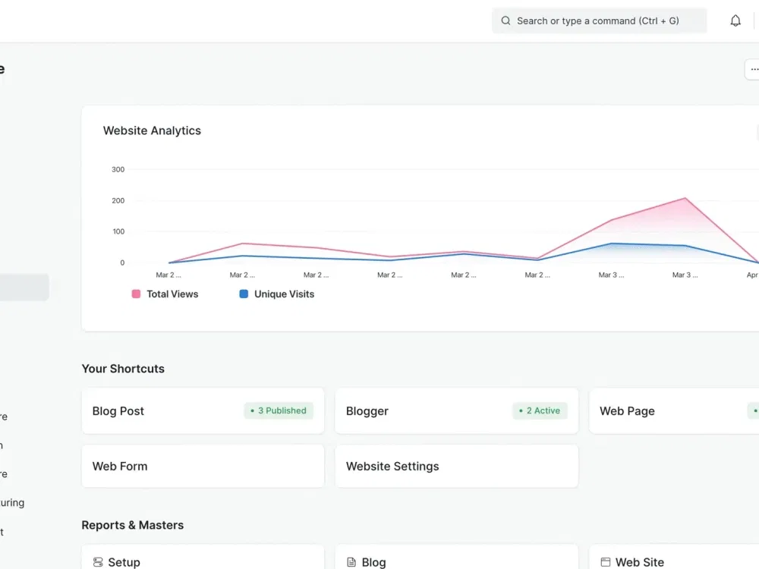Click the 100 y-axis label
This screenshot has height=569, width=759.
point(118,231)
